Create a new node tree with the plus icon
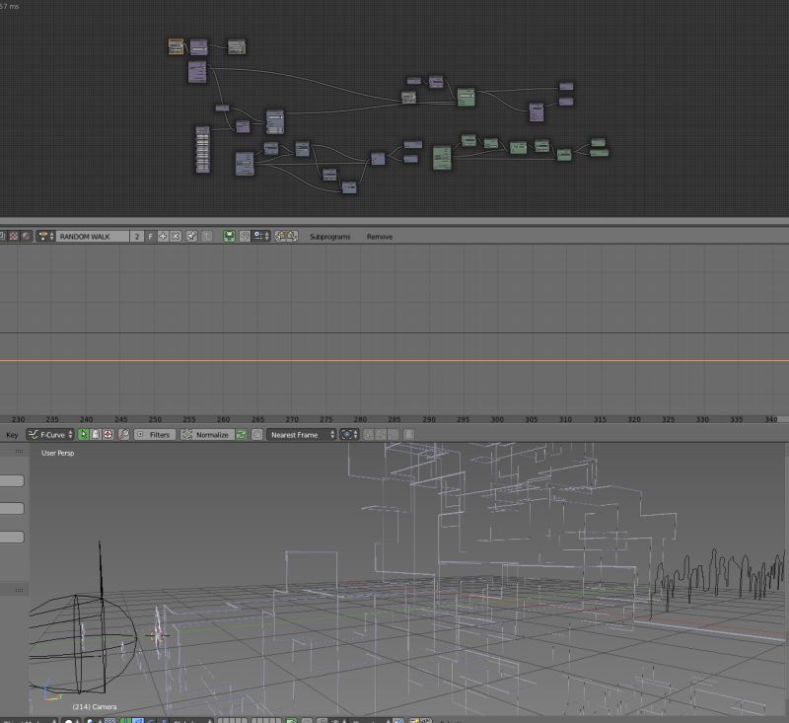Image resolution: width=789 pixels, height=723 pixels. click(x=163, y=237)
